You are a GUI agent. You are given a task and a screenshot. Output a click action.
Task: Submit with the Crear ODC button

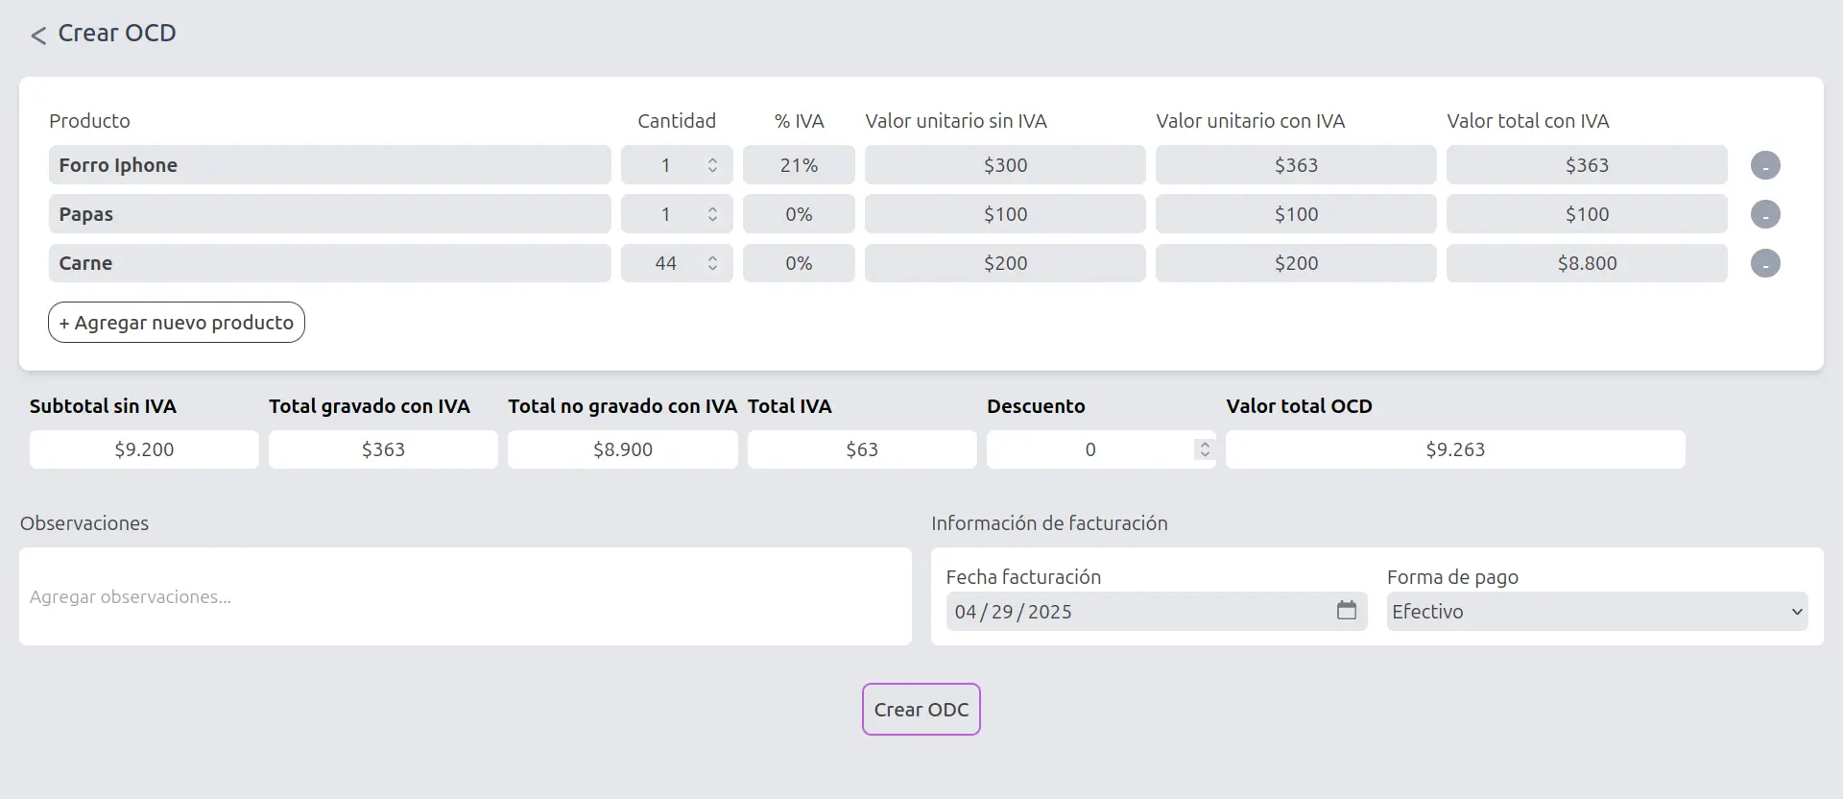click(x=921, y=710)
